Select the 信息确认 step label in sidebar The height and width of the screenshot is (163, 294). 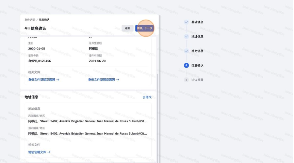coord(197,65)
